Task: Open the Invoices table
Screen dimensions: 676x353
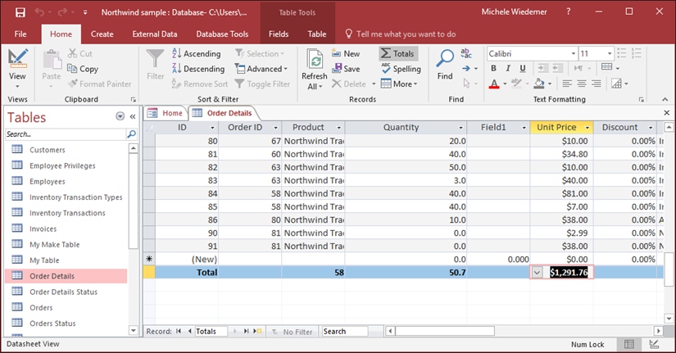Action: (x=43, y=229)
